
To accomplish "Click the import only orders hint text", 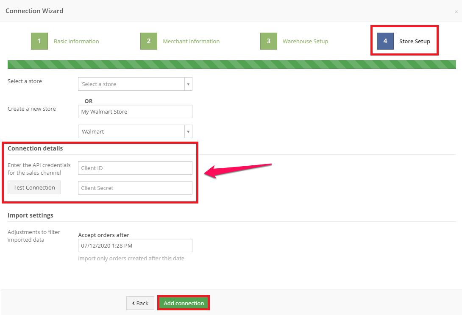I will coord(131,259).
